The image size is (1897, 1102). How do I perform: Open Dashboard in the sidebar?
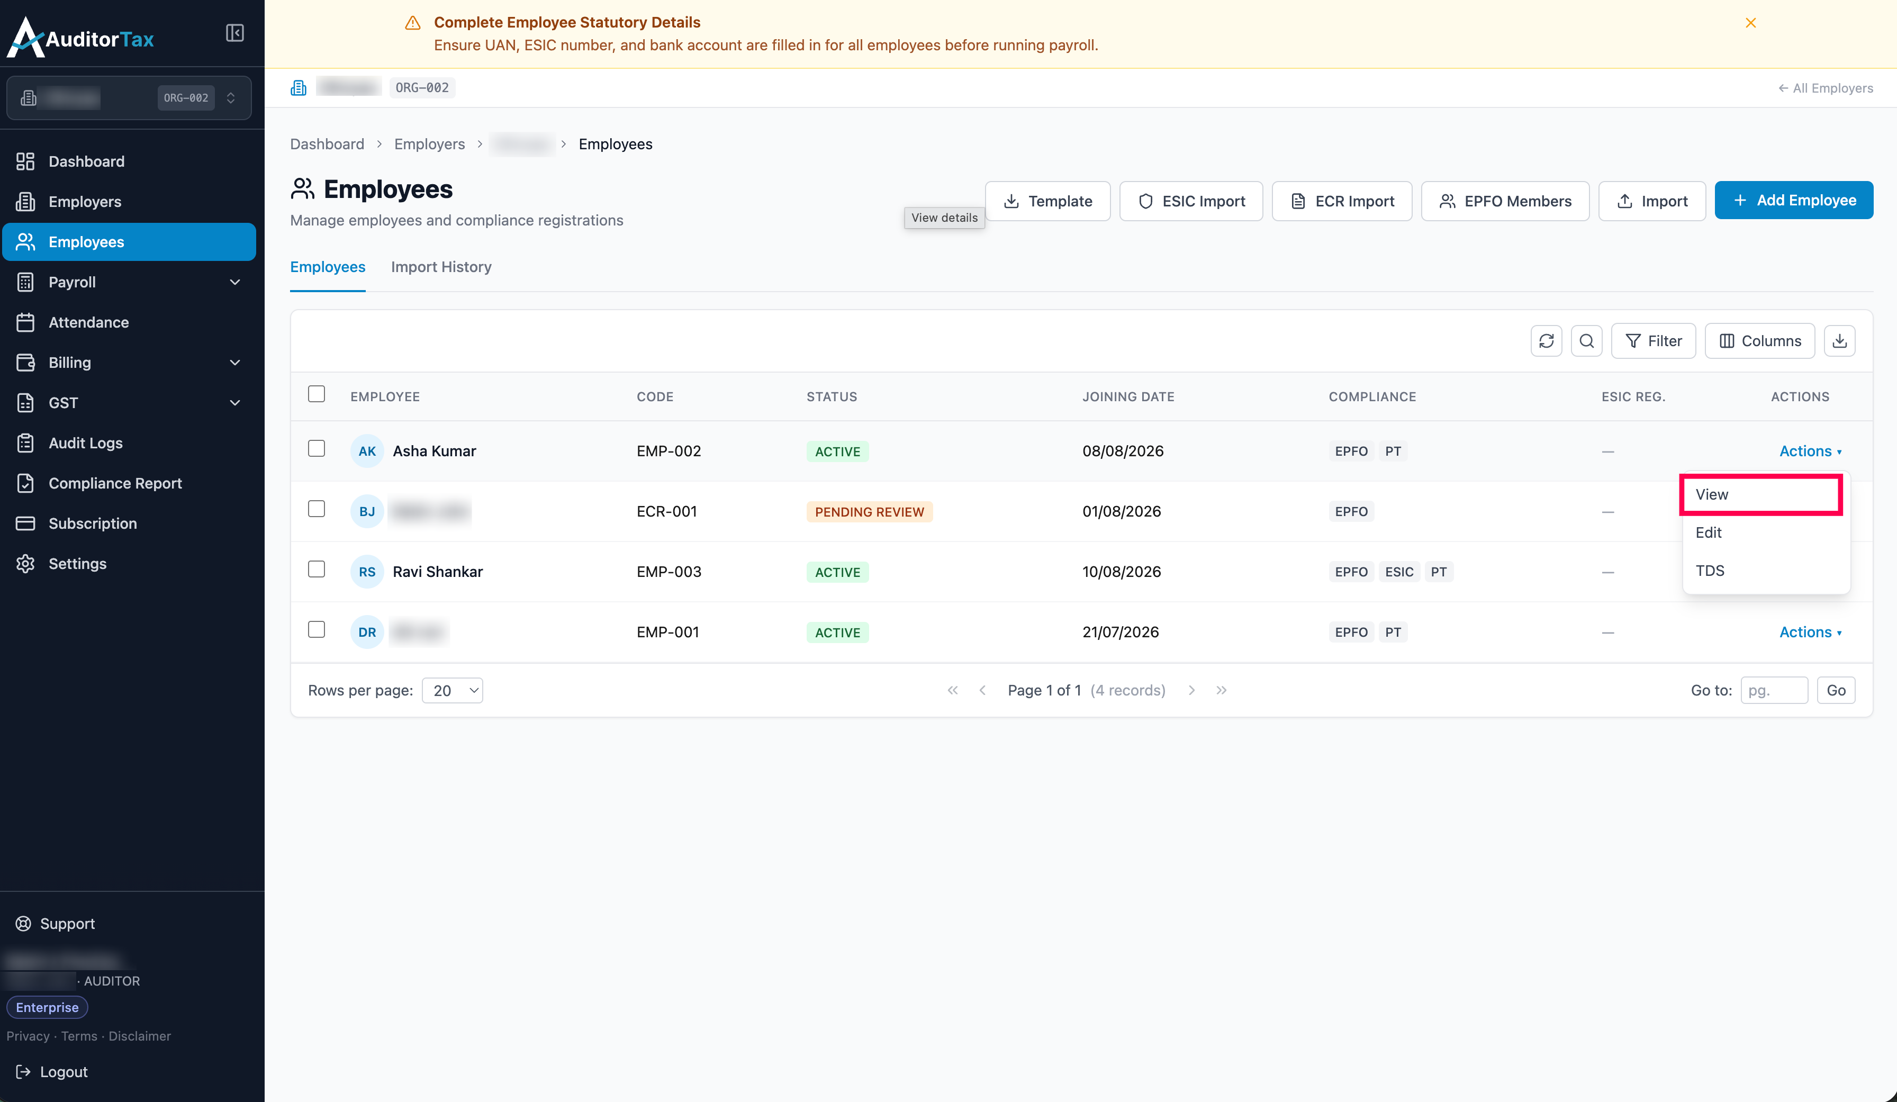tap(129, 161)
